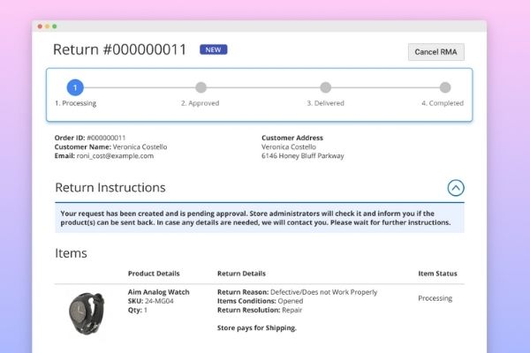Click the Processing step 1 circle
530x353 pixels.
pos(76,87)
